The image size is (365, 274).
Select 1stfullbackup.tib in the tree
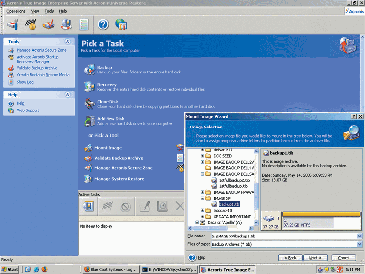[233, 186]
